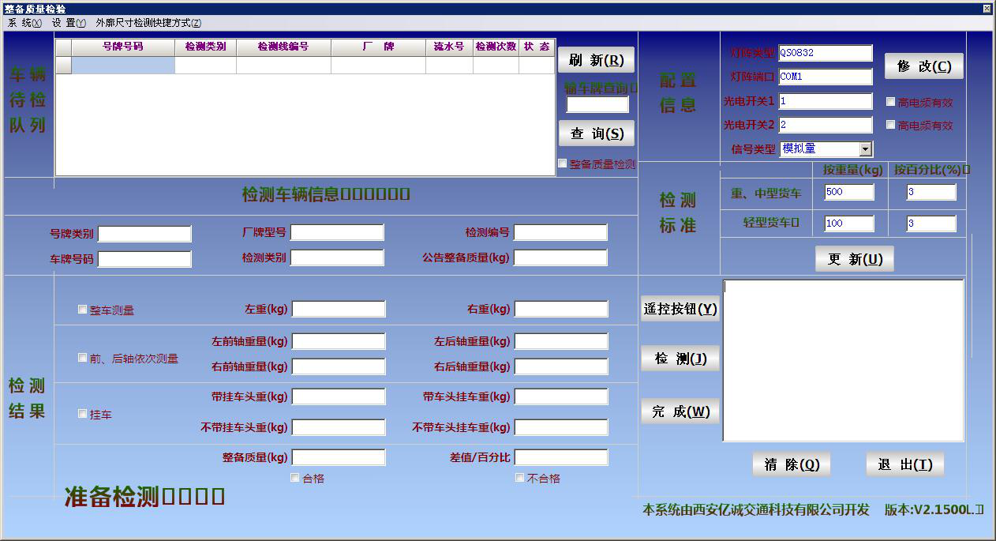
Task: Click the 刷新(R) refresh button
Action: (596, 59)
